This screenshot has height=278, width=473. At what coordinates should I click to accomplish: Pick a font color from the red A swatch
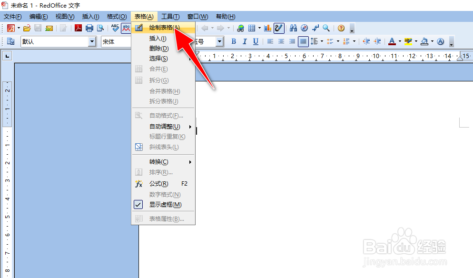point(392,41)
